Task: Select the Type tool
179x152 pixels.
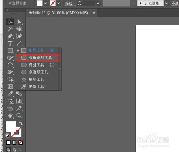Action: click(x=10, y=43)
